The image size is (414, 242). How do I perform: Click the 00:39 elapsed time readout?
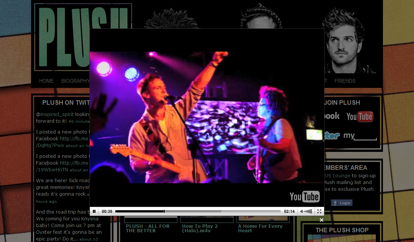(107, 211)
